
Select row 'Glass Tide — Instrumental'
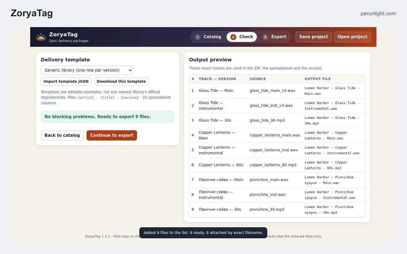(x=277, y=106)
